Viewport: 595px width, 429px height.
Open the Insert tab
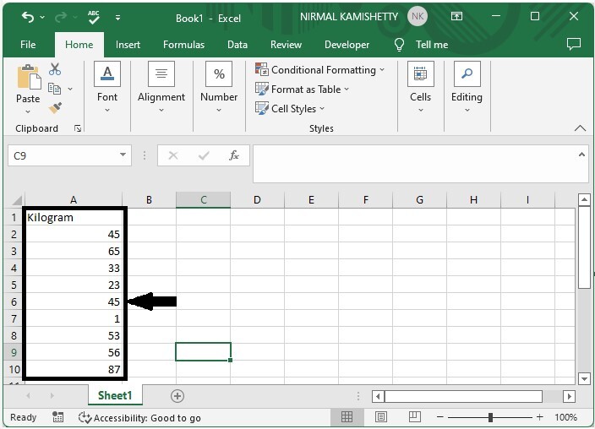[x=128, y=45]
